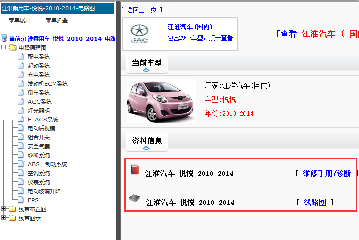Go back via 返回上一页 link

click(142, 10)
